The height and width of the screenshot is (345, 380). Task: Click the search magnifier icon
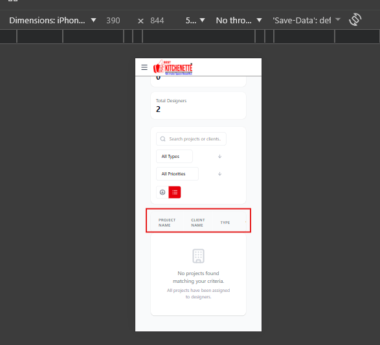(x=163, y=139)
